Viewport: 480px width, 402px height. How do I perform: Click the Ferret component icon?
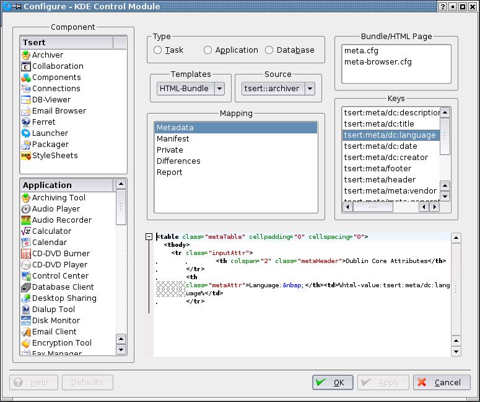coord(26,122)
